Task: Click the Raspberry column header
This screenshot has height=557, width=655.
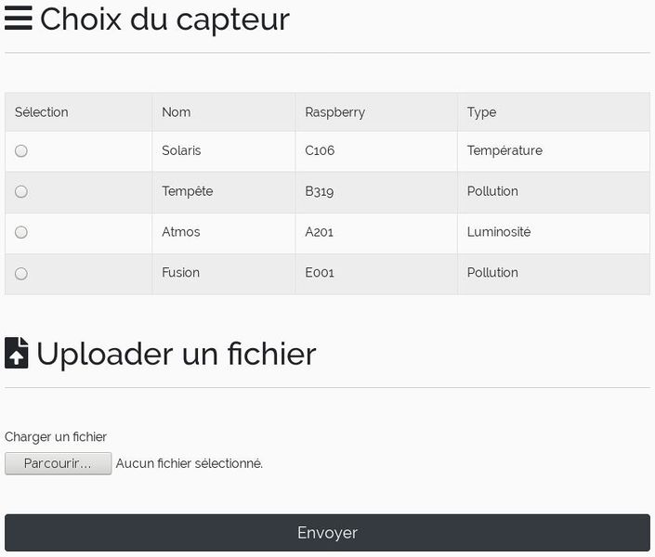Action: [x=334, y=112]
